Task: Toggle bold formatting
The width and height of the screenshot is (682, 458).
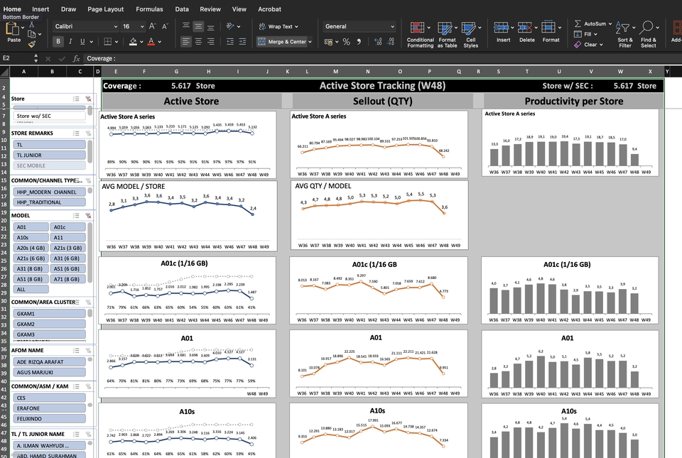Action: click(59, 42)
